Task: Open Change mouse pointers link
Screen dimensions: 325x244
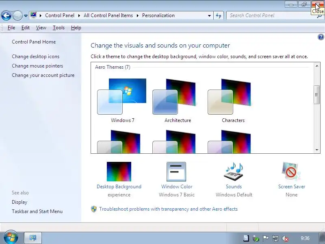Action: pos(37,66)
